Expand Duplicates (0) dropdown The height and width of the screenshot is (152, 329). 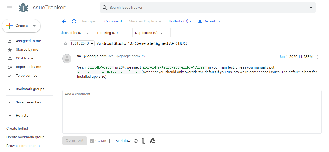tap(149, 33)
